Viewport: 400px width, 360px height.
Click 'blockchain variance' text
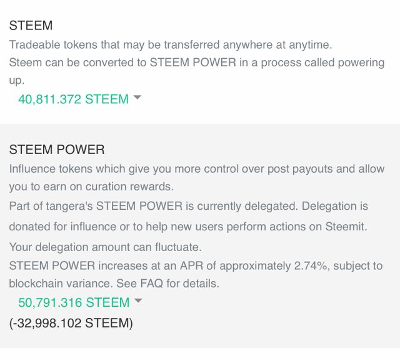coord(61,284)
